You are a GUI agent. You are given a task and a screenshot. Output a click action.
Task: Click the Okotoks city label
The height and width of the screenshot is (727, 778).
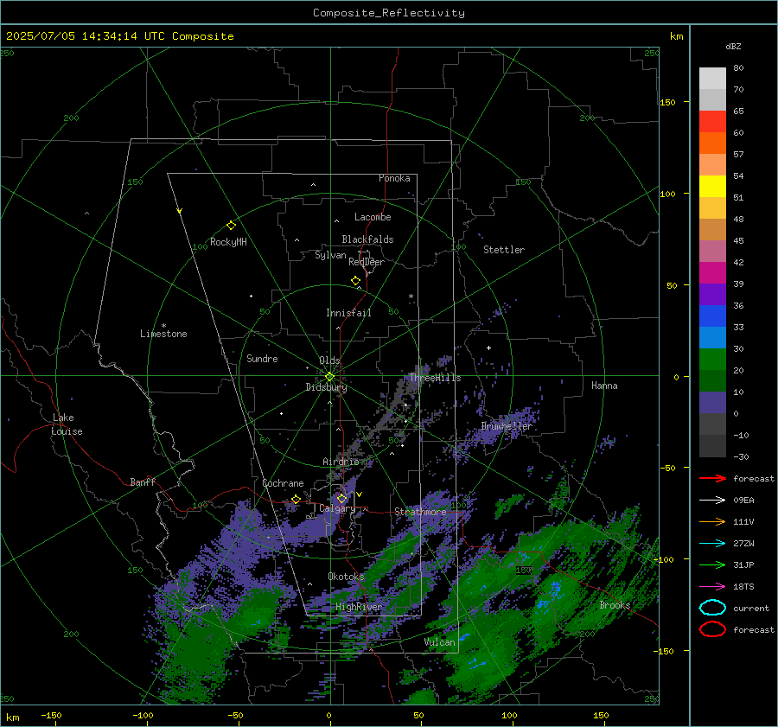point(346,576)
